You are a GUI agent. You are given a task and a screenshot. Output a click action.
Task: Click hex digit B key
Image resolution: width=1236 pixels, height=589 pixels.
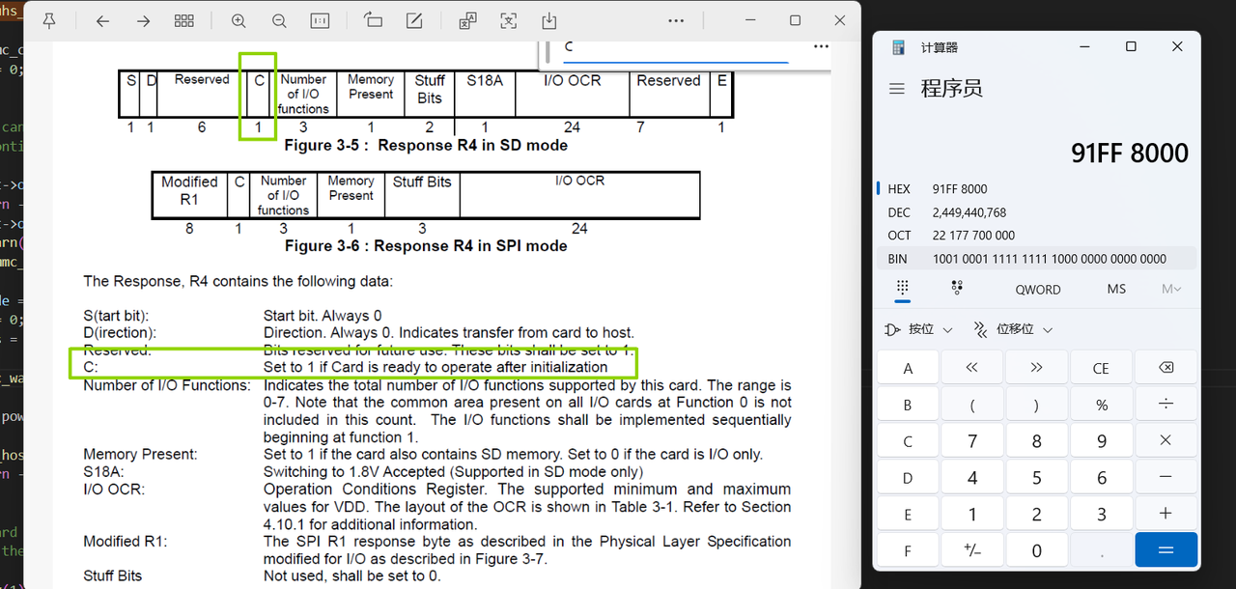[908, 405]
